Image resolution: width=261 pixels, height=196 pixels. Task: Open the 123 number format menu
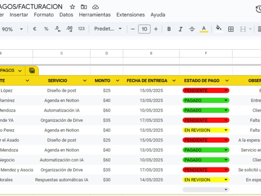(x=81, y=29)
